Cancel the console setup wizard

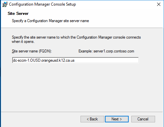click(x=143, y=119)
